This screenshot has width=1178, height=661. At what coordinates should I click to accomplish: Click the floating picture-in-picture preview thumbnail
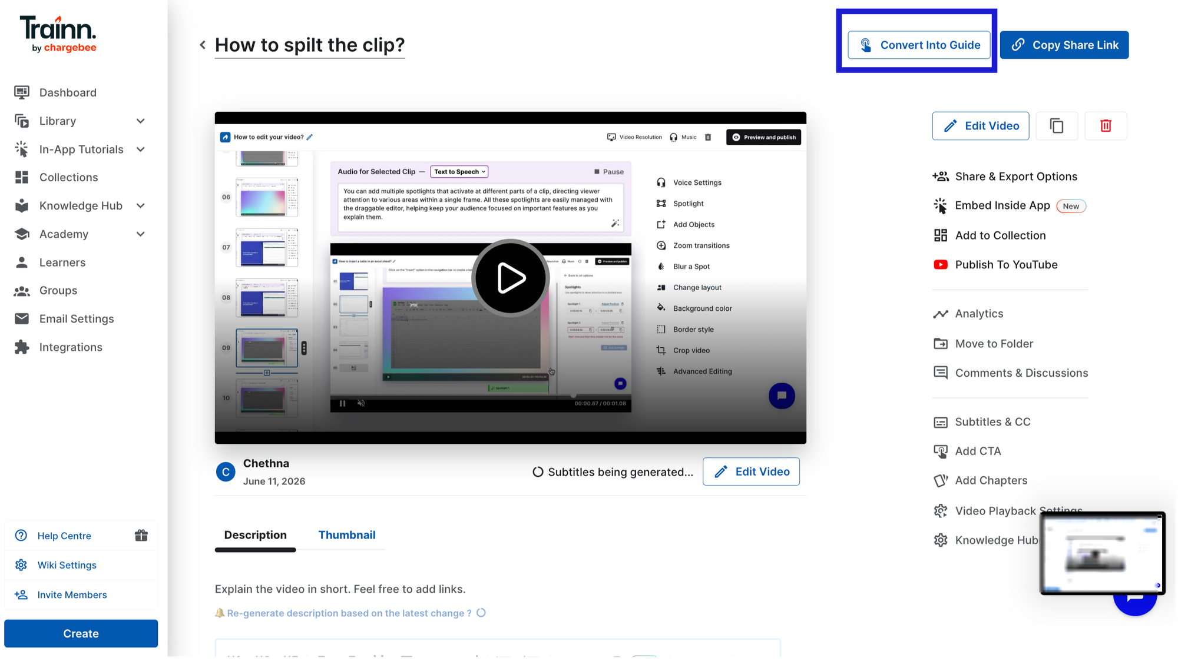(1102, 553)
